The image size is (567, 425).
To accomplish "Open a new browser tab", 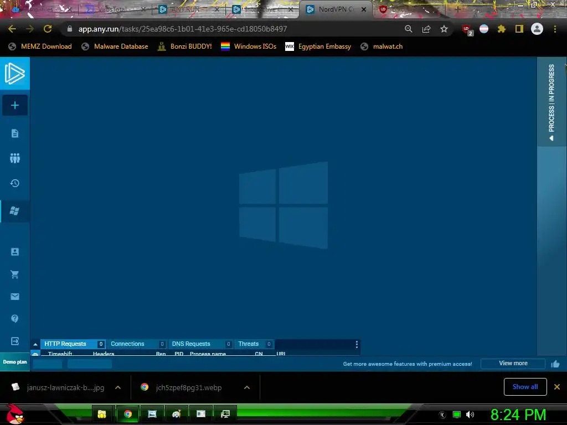I will (458, 9).
